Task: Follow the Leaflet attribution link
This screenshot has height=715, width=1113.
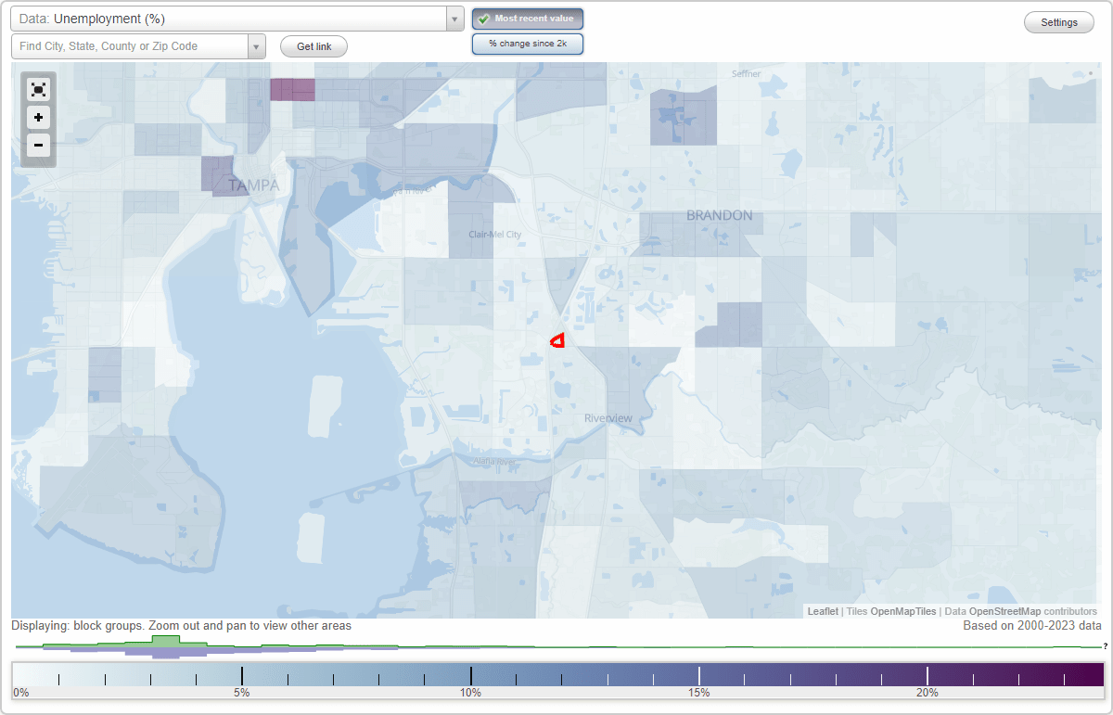Action: [823, 611]
